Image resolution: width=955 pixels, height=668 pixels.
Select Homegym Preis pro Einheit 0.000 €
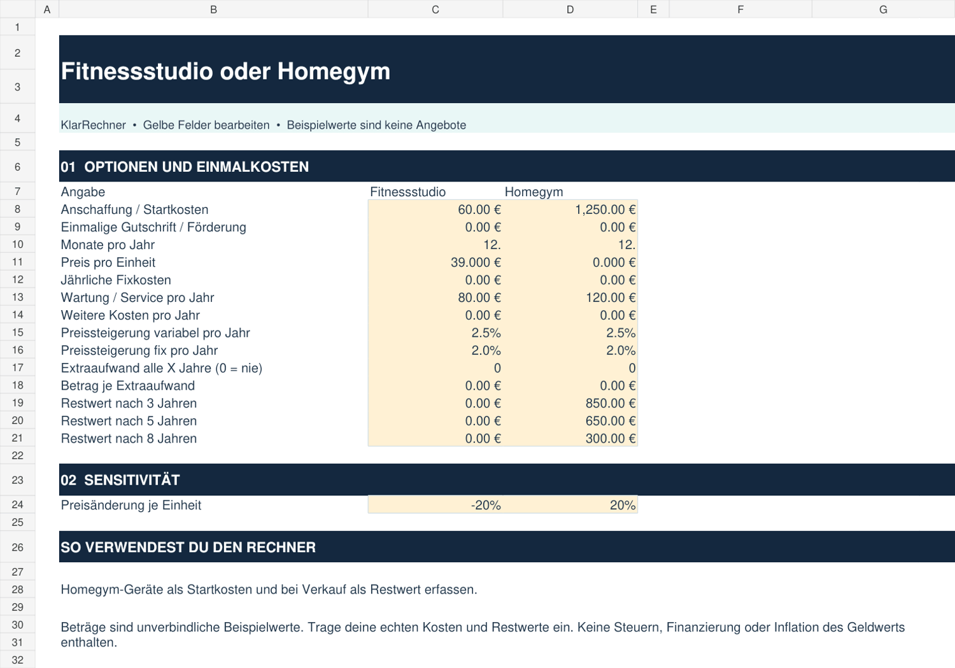[x=570, y=262]
